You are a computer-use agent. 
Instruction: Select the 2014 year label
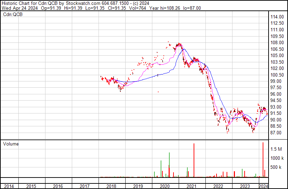(9, 186)
